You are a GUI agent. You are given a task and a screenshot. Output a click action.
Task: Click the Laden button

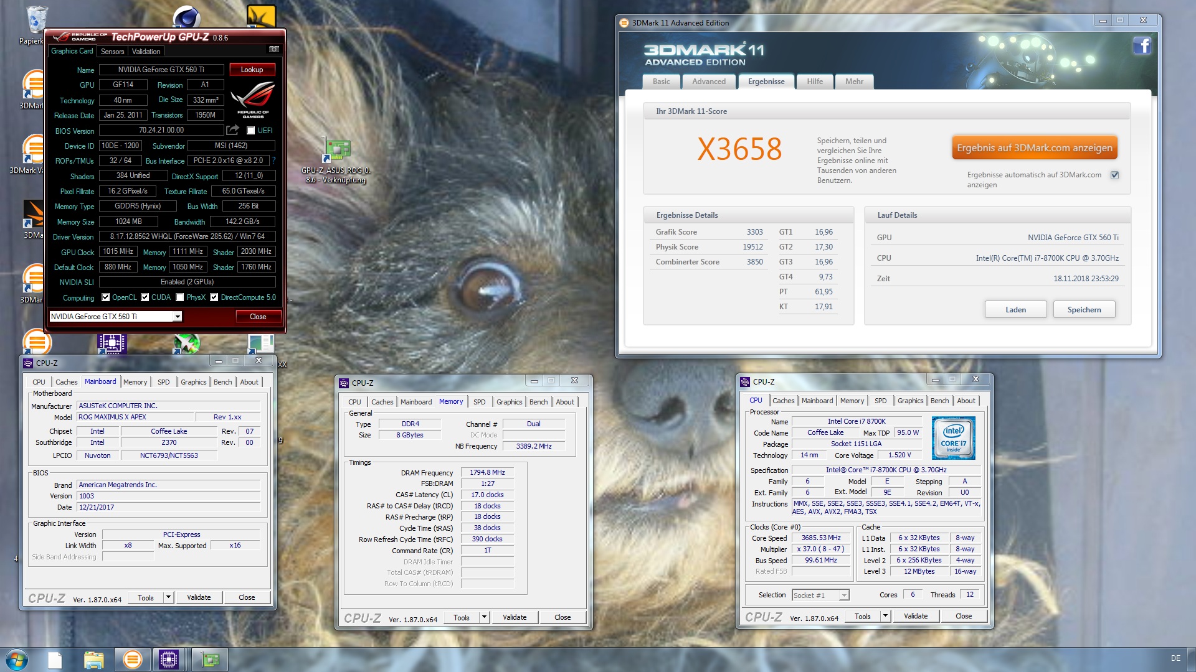(x=1015, y=310)
